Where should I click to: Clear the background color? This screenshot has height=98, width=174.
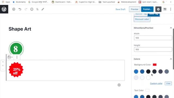pyautogui.click(x=168, y=84)
